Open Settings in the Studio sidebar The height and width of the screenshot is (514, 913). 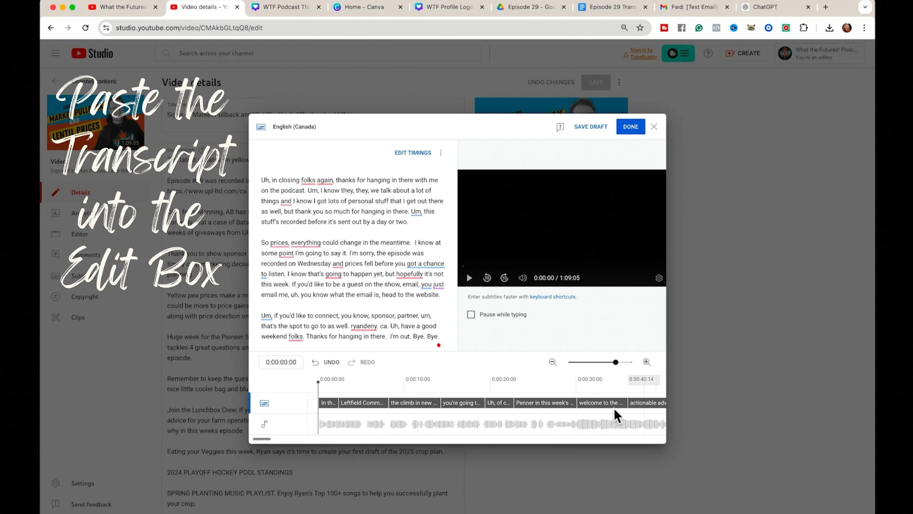(83, 483)
